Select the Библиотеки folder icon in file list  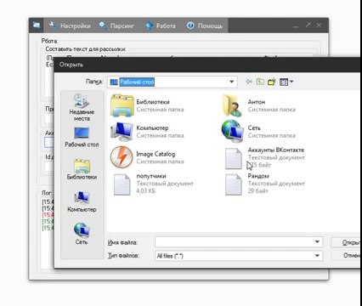pyautogui.click(x=122, y=105)
